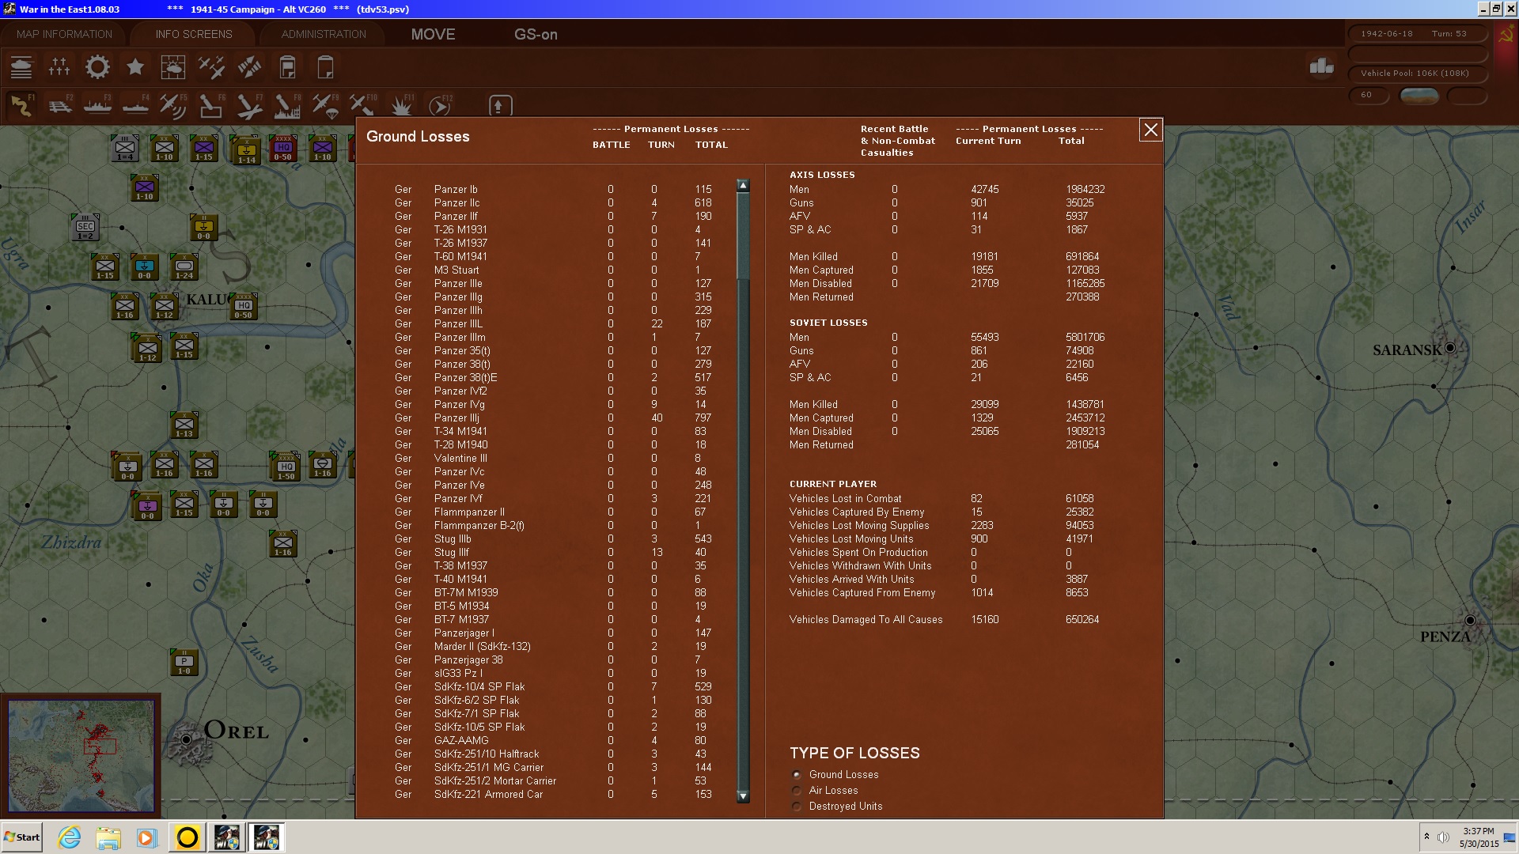
Task: Click the losses list scrollbar thumb
Action: [x=743, y=236]
